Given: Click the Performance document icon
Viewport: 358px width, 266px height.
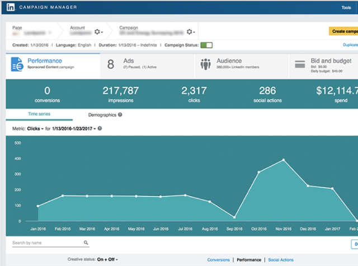Looking at the screenshot, I should (17, 64).
